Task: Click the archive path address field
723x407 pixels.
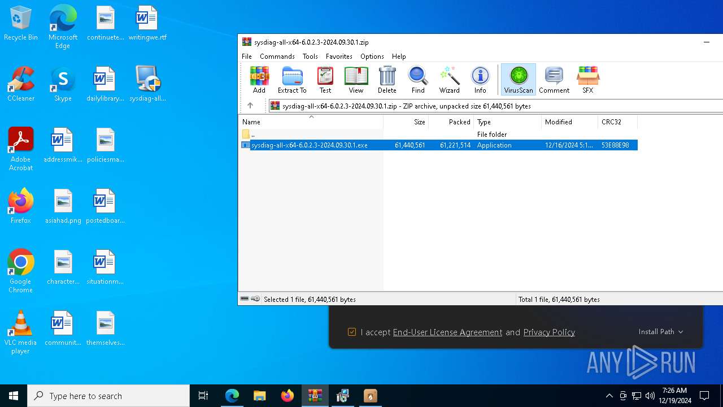Action: 495,106
